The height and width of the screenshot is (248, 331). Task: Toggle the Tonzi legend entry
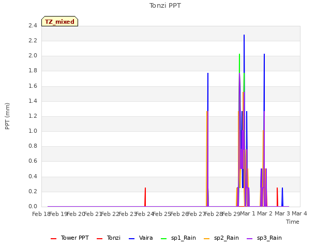109,238
